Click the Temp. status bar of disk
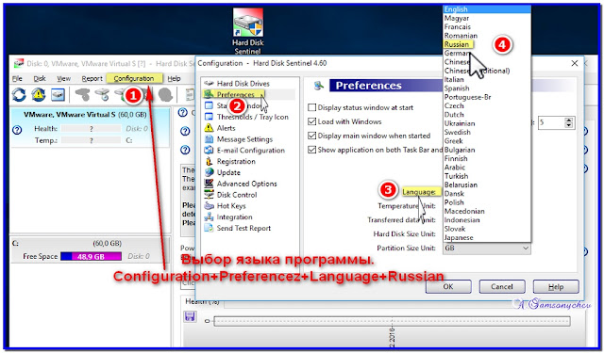 [91, 140]
